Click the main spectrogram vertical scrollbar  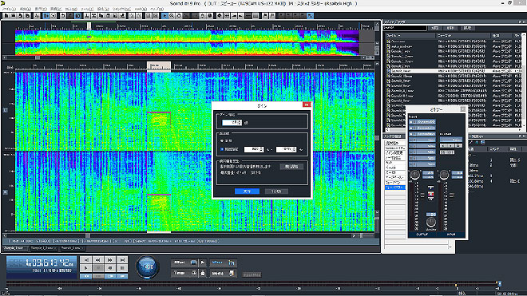[x=377, y=138]
